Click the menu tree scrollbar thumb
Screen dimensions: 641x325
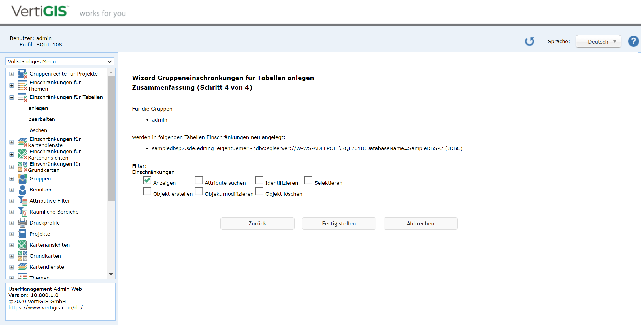[x=111, y=138]
